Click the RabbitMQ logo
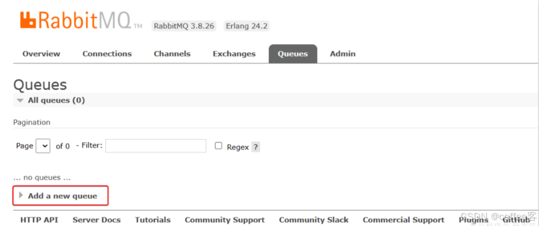This screenshot has height=226, width=539. 81,20
